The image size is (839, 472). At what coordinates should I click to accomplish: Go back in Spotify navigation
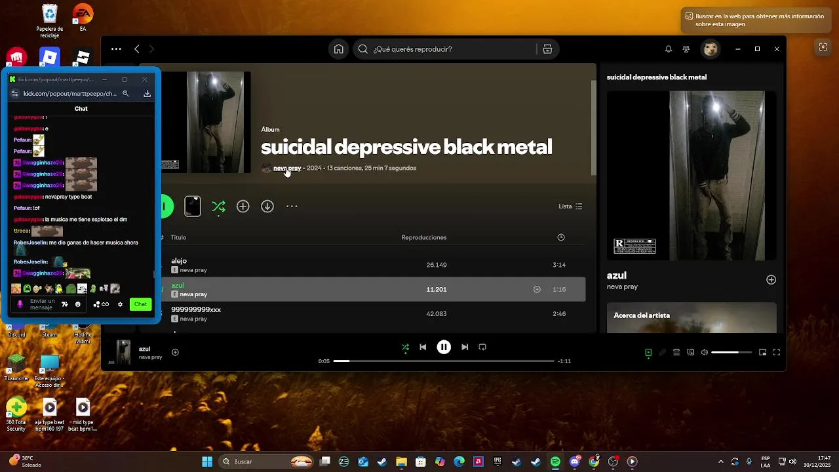(136, 49)
